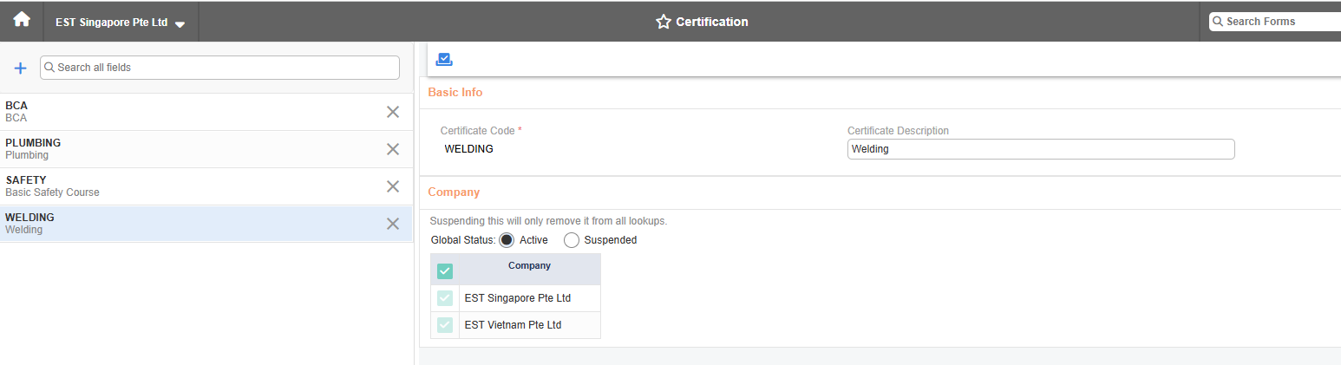Open the SAFETY Basic Safety Course entry

173,186
